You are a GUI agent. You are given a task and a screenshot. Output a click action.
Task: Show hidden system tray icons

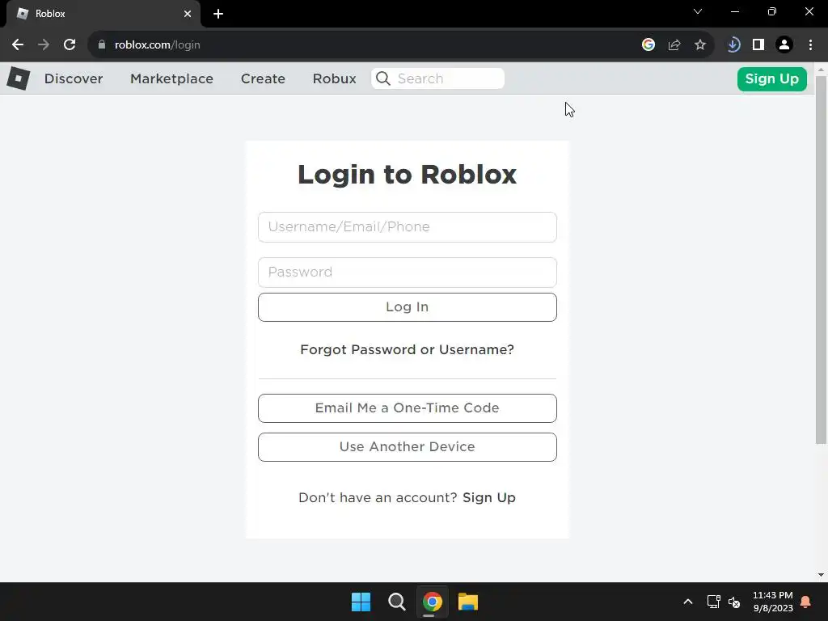point(688,602)
